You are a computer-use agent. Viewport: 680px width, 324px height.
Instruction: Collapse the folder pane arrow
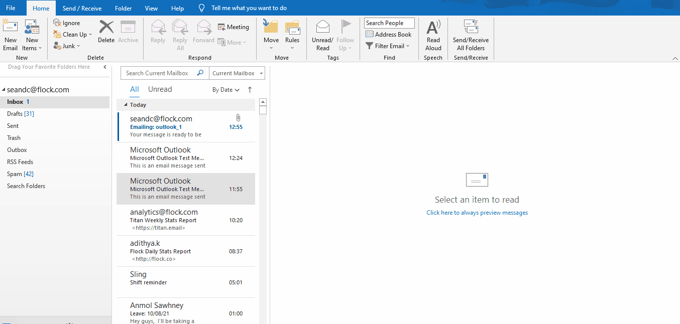pos(105,67)
